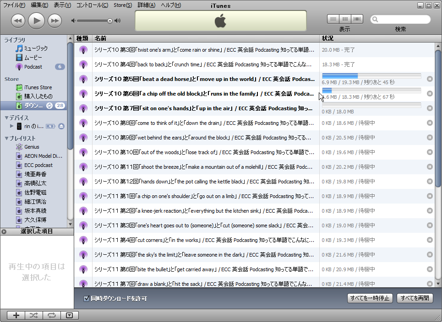Toggle the 選択した項目 artwork panel
The width and height of the screenshot is (442, 322).
4,231
